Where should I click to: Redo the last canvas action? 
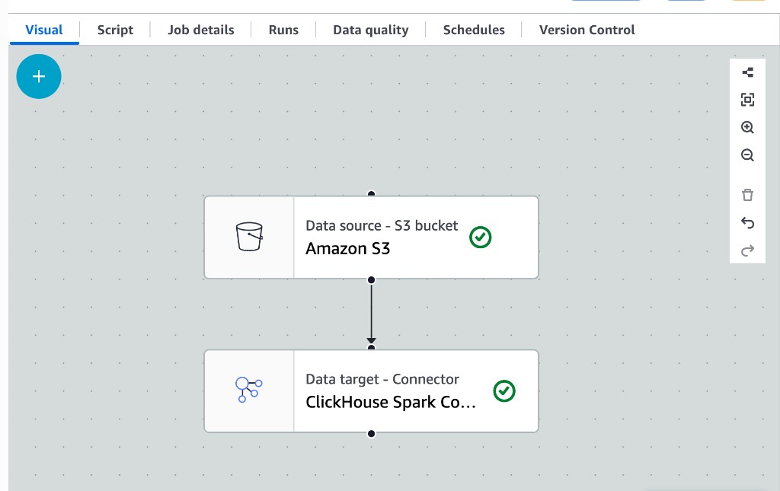point(747,250)
